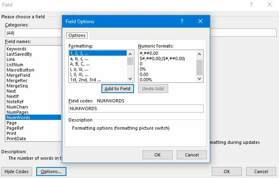Click the Undo Add button
Viewport: 279px width, 178px height.
(x=153, y=89)
